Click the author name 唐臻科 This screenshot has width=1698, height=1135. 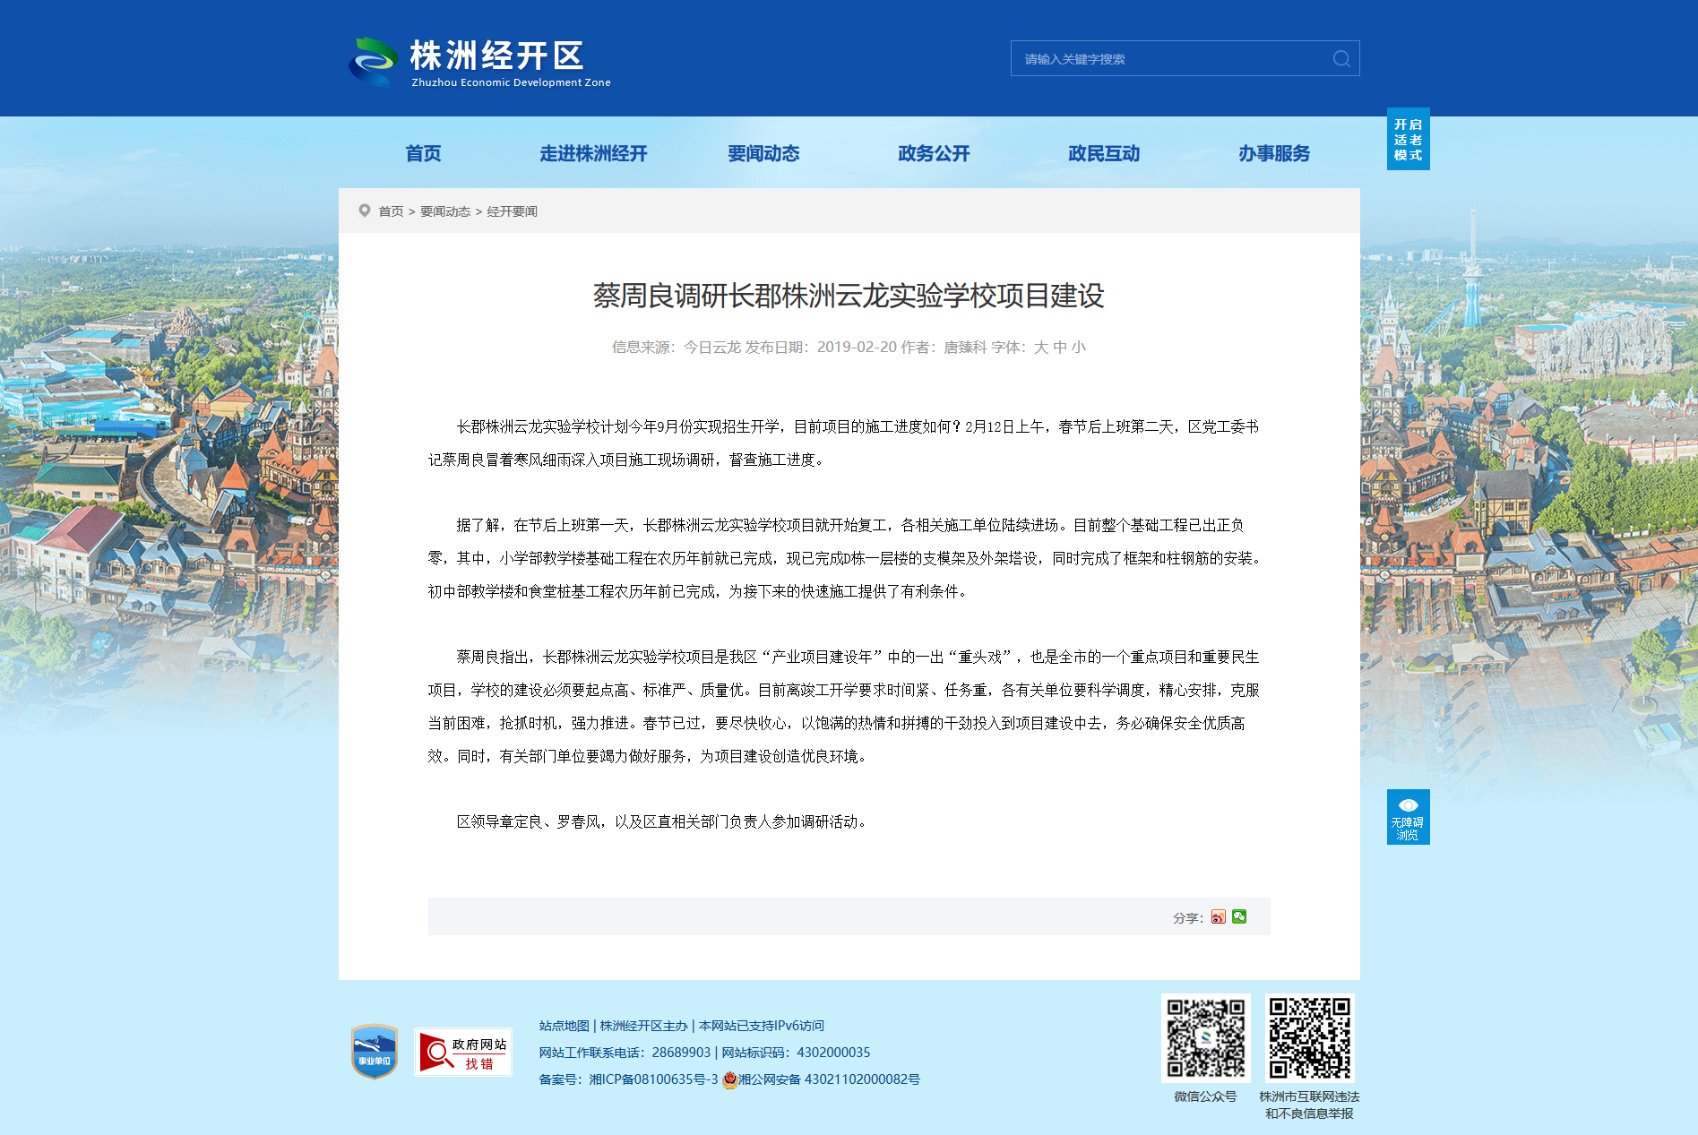(965, 348)
